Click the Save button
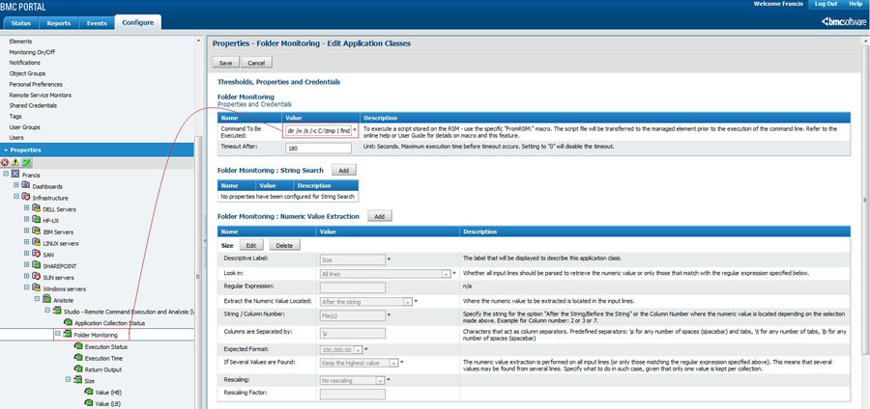This screenshot has width=870, height=409. click(225, 63)
